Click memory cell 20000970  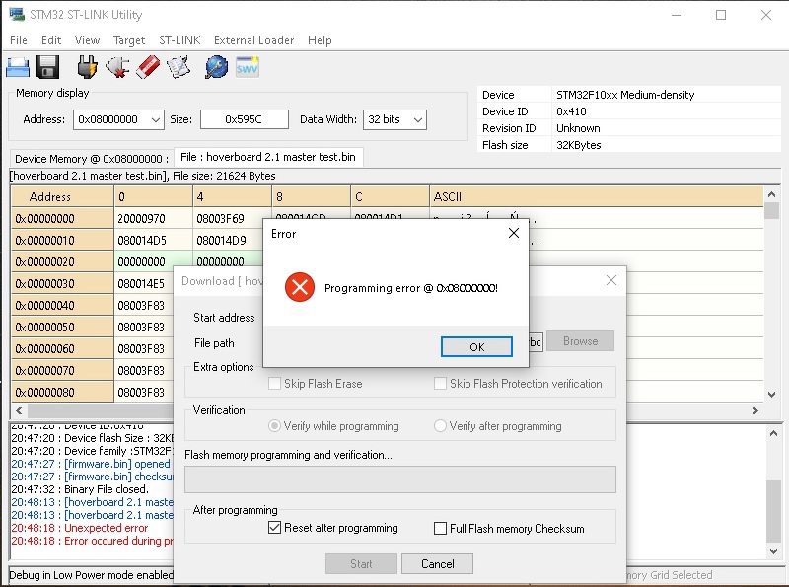click(x=154, y=218)
